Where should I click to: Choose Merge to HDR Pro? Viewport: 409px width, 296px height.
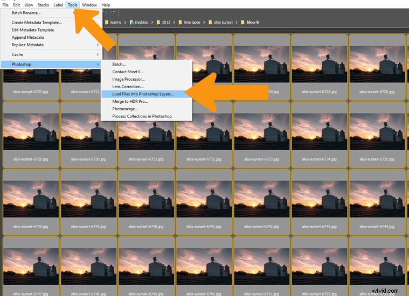pos(147,101)
